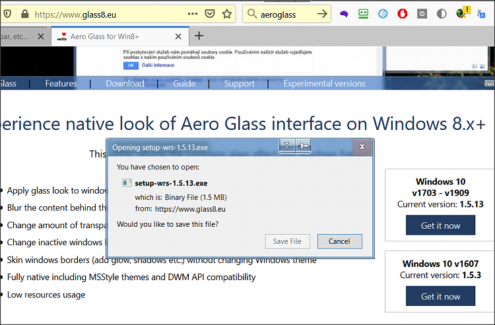Open the purple speech-bubble extension
495x325 pixels.
click(x=344, y=14)
